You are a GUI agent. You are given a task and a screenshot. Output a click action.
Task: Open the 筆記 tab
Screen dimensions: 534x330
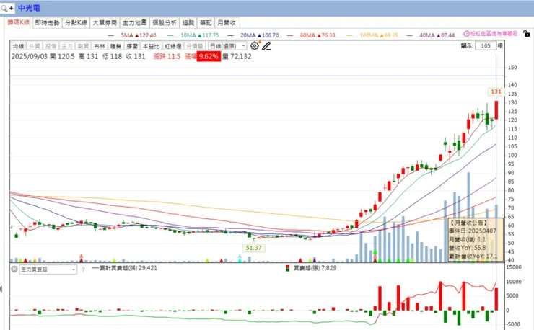click(x=206, y=23)
